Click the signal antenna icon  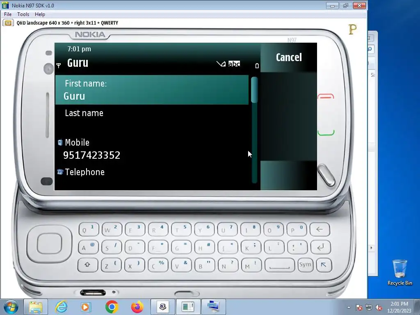click(x=59, y=65)
